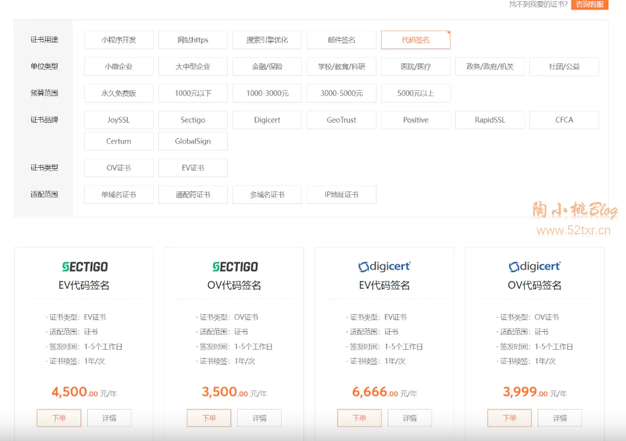The image size is (626, 441).
Task: Select 社团/公益 organization type
Action: tap(564, 66)
